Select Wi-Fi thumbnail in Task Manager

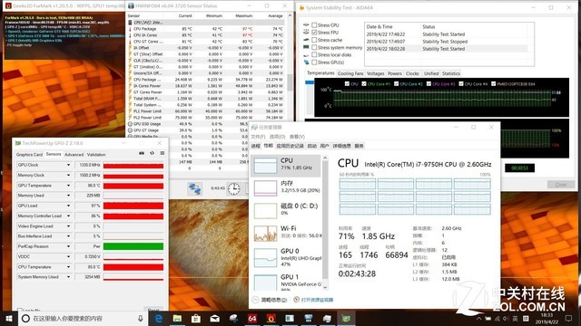tap(265, 234)
